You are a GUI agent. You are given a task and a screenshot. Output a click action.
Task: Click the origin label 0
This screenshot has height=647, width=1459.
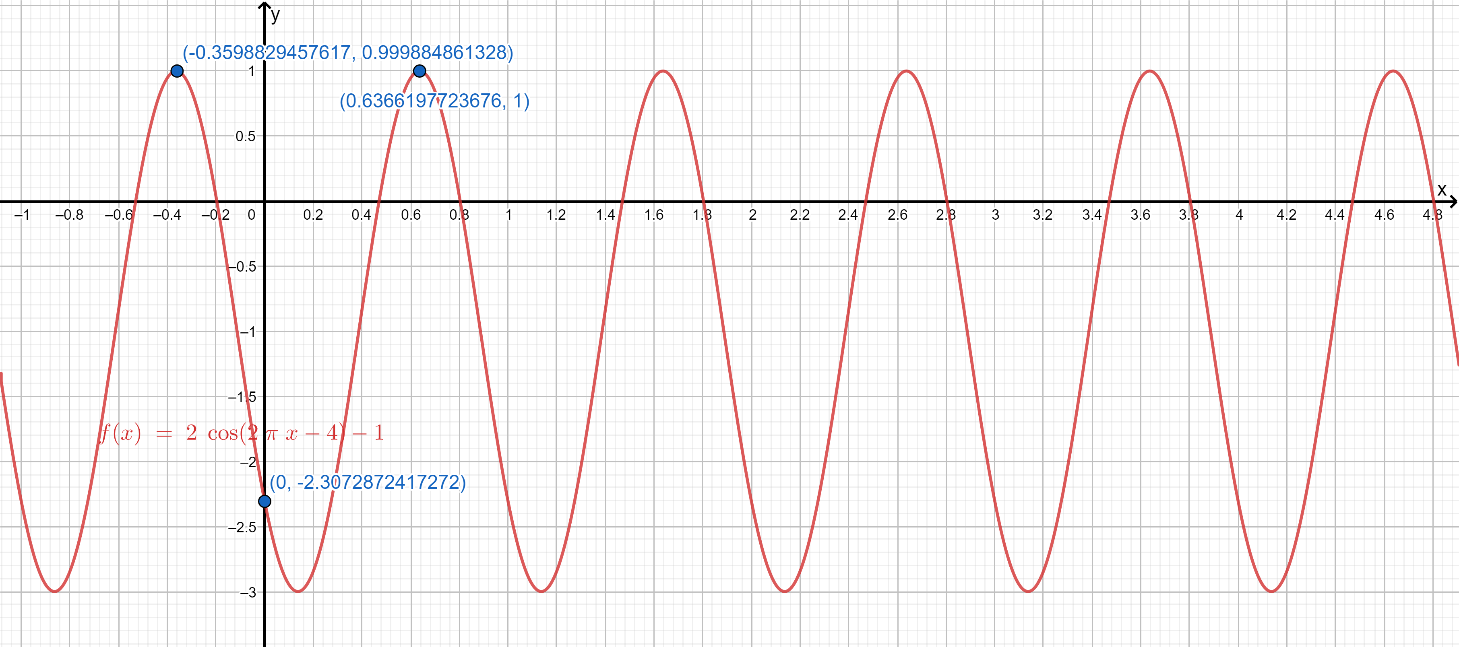(252, 215)
